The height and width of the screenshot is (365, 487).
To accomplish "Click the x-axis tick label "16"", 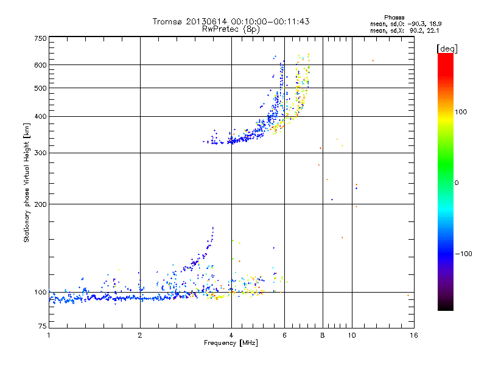I will point(414,335).
